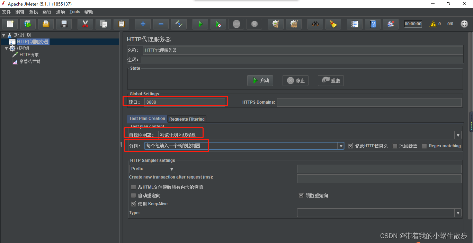This screenshot has height=243, width=473.
Task: Start the test with the green play icon
Action: coord(200,24)
